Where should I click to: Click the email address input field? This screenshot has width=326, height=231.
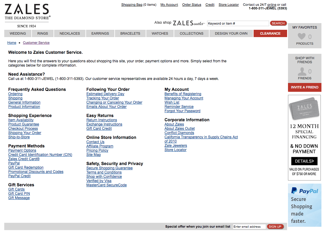click(x=249, y=226)
